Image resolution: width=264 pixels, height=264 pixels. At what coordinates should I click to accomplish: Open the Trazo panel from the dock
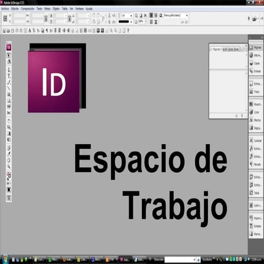click(256, 91)
